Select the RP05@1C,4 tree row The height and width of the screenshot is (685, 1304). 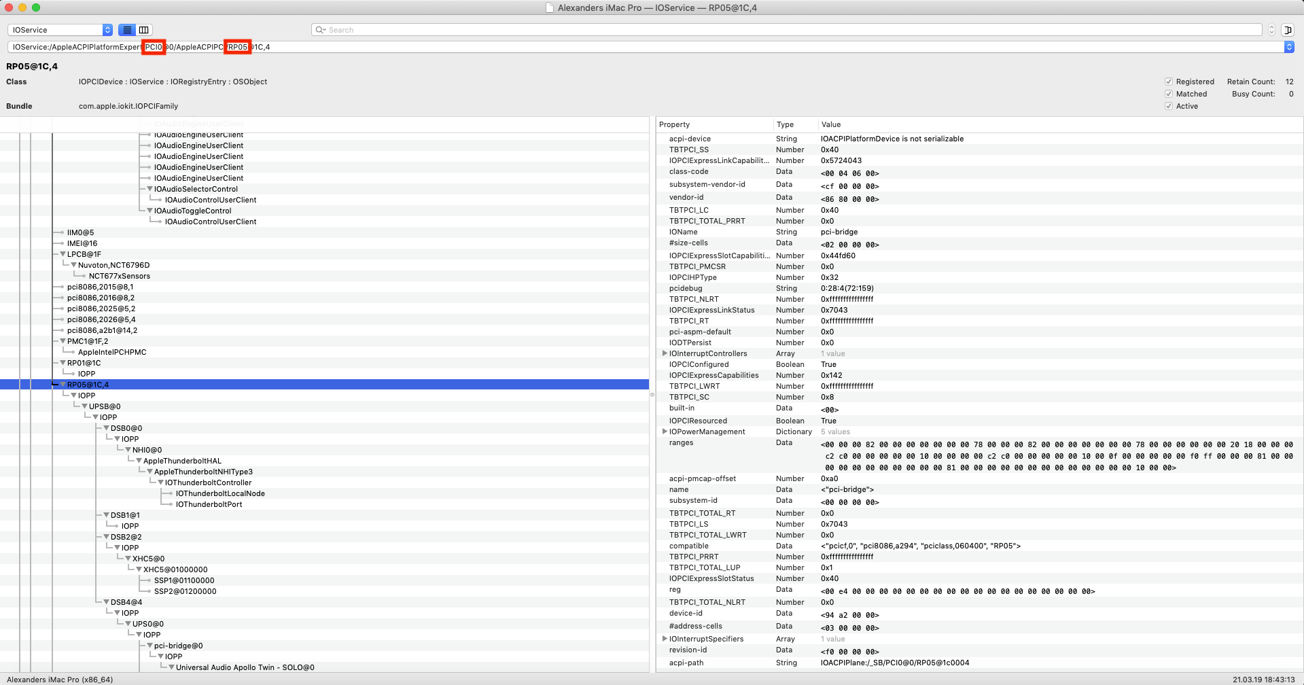[324, 385]
